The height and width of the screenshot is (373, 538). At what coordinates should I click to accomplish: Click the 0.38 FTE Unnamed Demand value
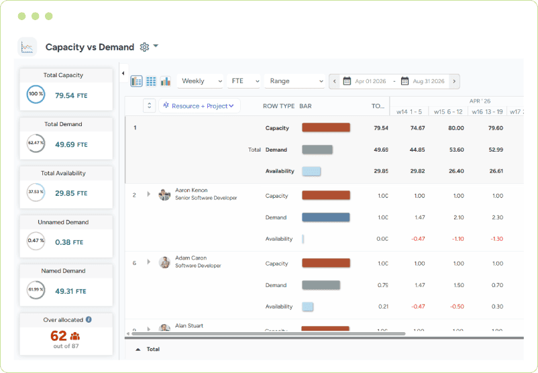coord(69,242)
